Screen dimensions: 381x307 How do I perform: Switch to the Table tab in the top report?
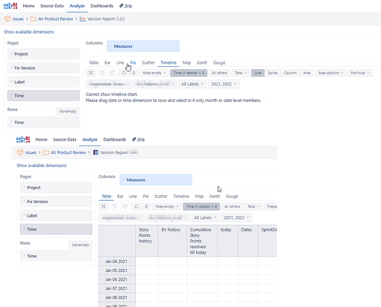[93, 63]
